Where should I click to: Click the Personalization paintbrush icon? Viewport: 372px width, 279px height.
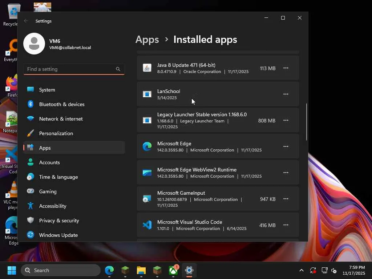(x=31, y=133)
